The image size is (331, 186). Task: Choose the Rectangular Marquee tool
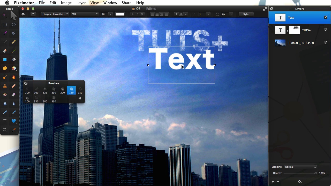tap(5, 25)
